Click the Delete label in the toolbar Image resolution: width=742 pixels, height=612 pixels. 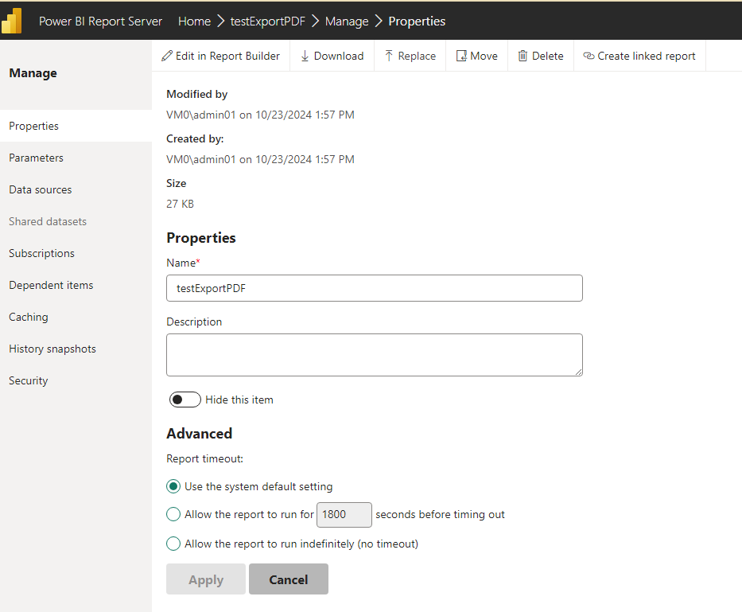click(548, 56)
